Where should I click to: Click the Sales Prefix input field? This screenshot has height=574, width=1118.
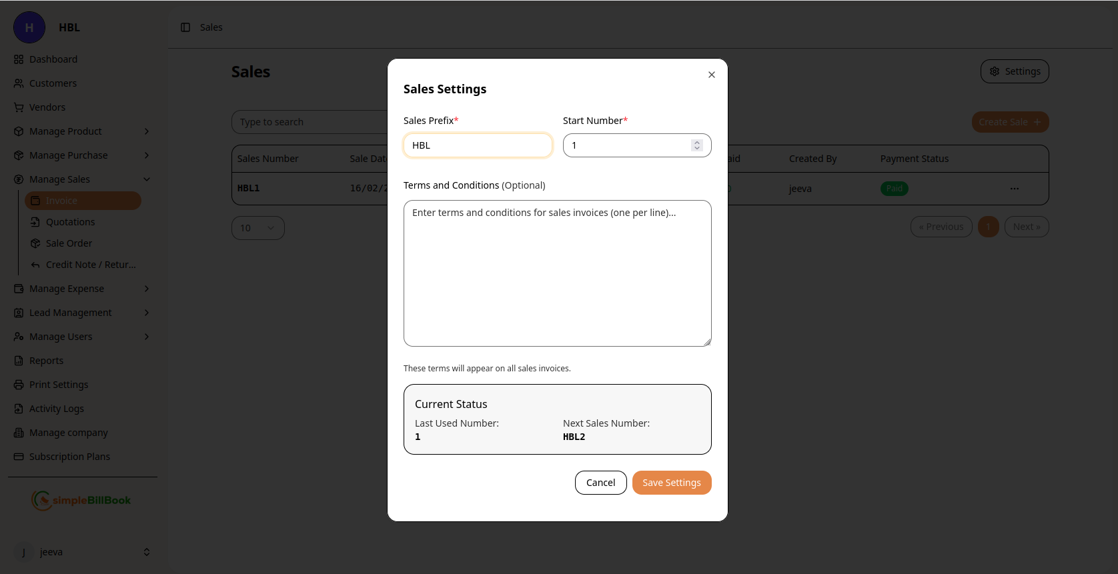coord(478,145)
